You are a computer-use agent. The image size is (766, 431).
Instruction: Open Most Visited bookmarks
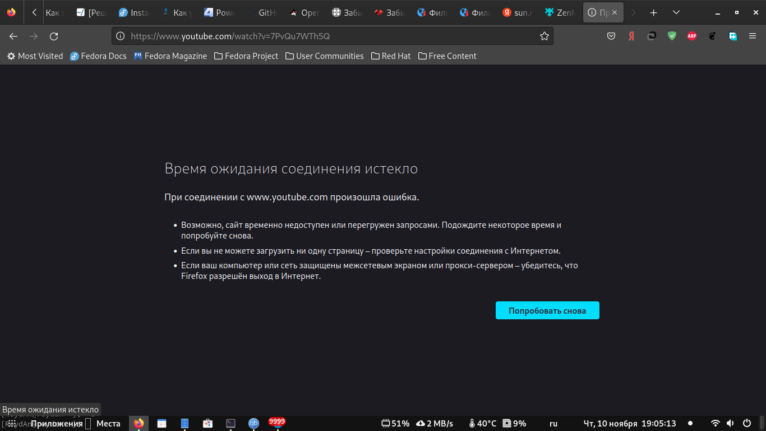35,56
